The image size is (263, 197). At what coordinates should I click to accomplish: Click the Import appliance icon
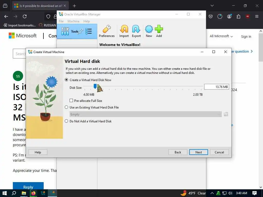tap(124, 31)
